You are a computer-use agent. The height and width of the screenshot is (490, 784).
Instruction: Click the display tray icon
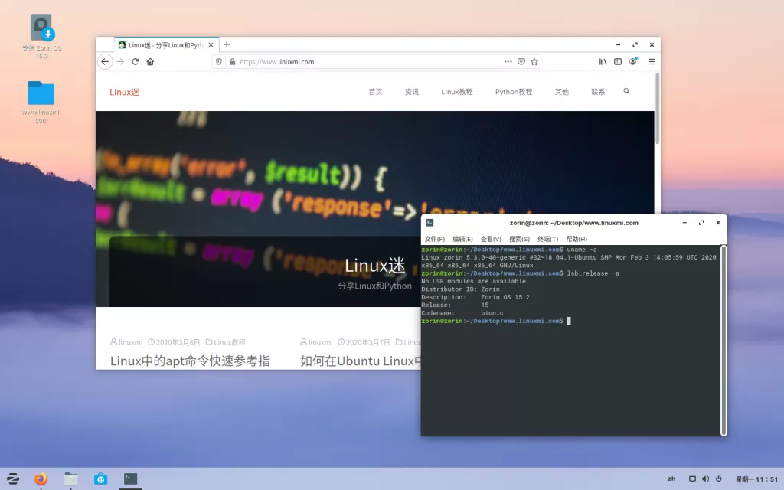pyautogui.click(x=692, y=479)
